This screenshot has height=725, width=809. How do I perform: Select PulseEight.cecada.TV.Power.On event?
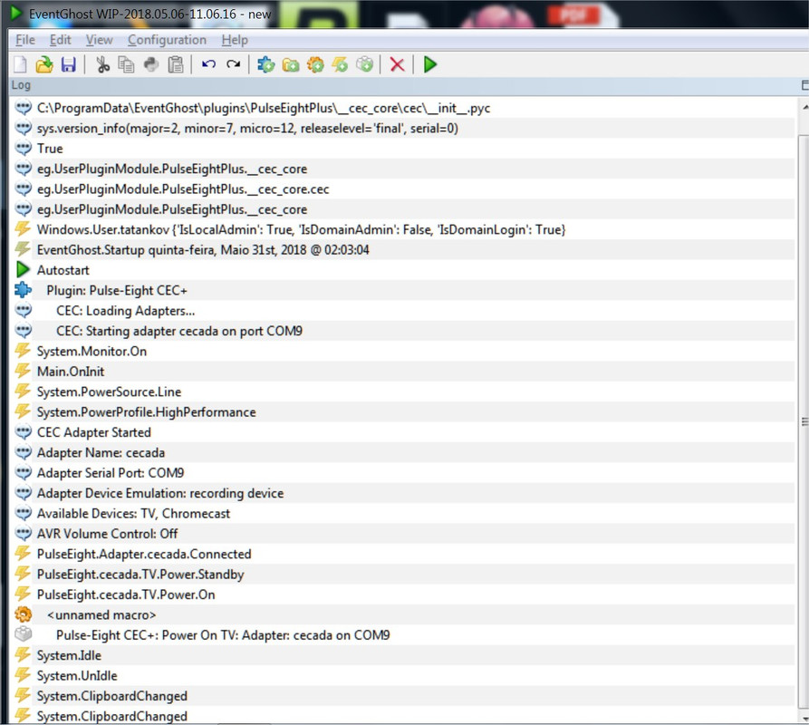point(404,594)
